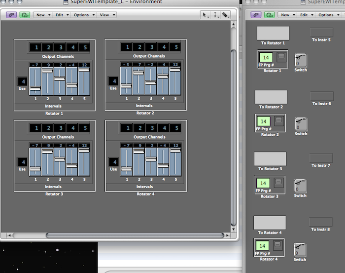Viewport: 345px width, 273px height.
Task: Open the Options dropdown in left window
Action: [83, 15]
